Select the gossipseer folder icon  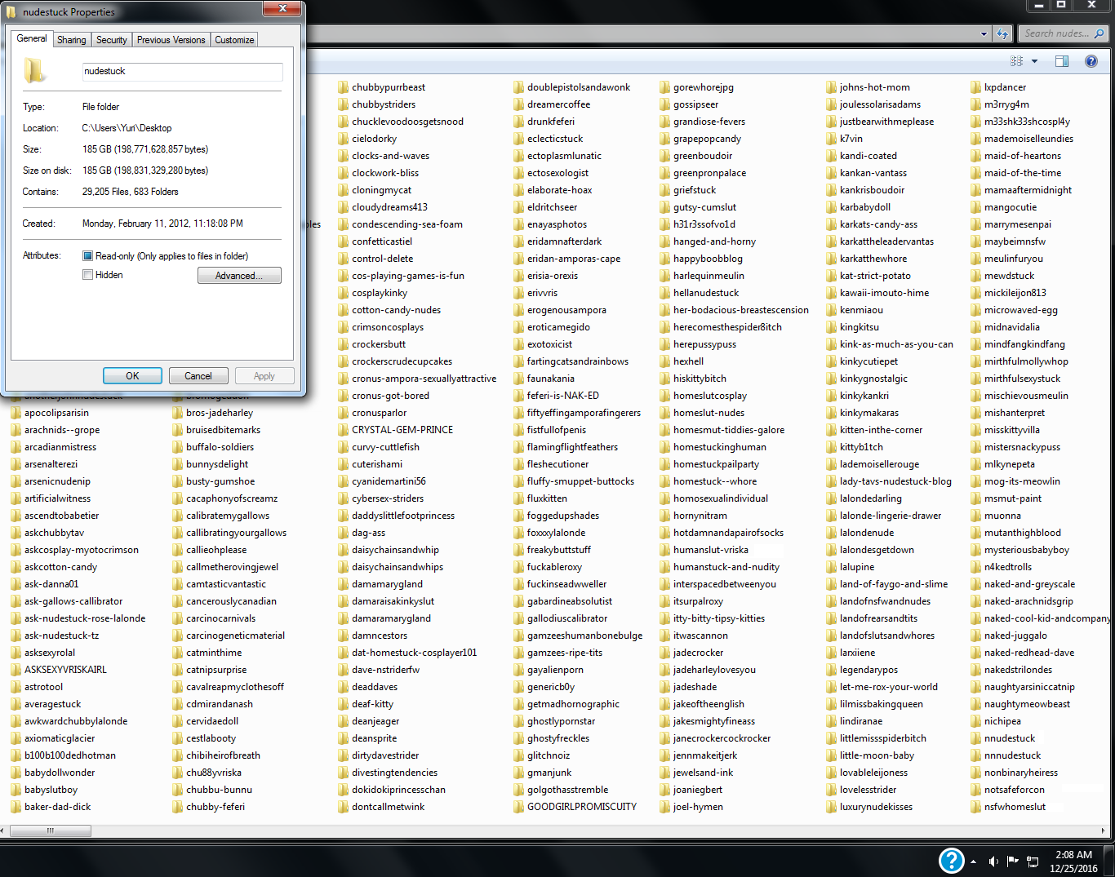(x=665, y=104)
